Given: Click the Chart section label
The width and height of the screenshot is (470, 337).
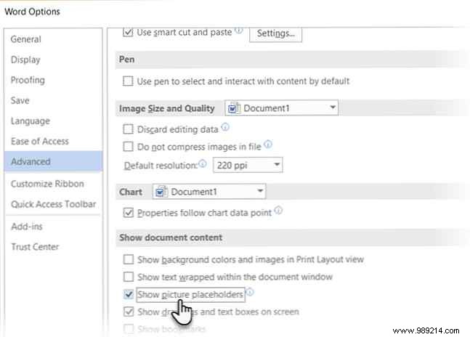Looking at the screenshot, I should click(x=130, y=192).
